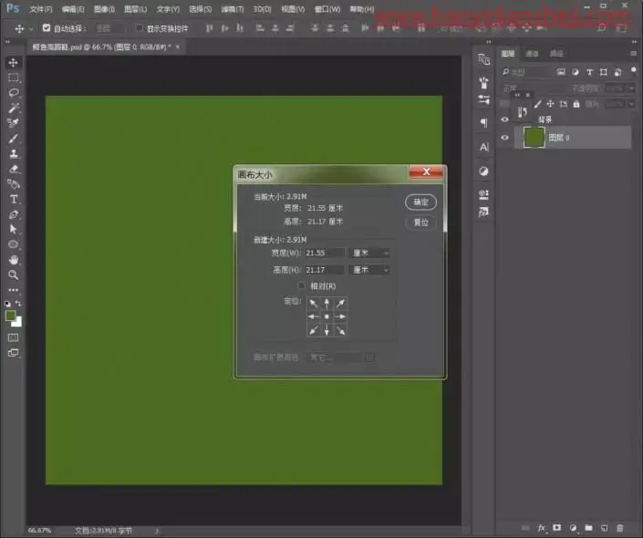Open auto-select target dropdown

pyautogui.click(x=109, y=28)
